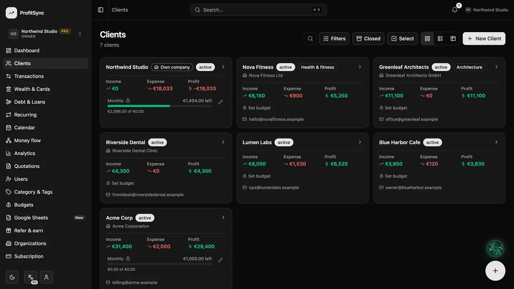Click the Health & fitness tag
514x289 pixels.
point(318,67)
